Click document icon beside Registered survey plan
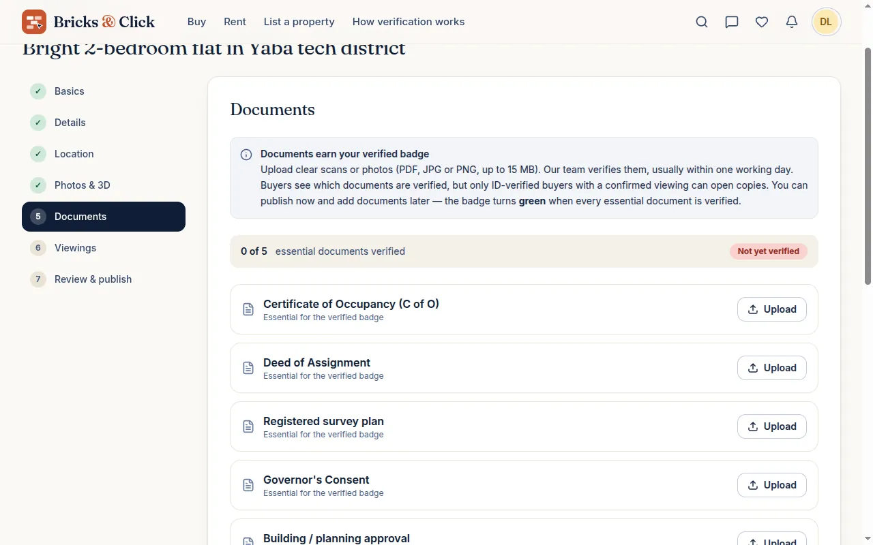This screenshot has height=545, width=873. 248,426
